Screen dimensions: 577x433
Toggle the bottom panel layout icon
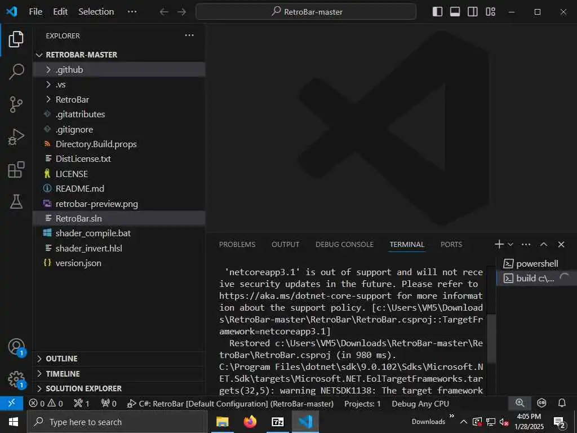pyautogui.click(x=455, y=12)
